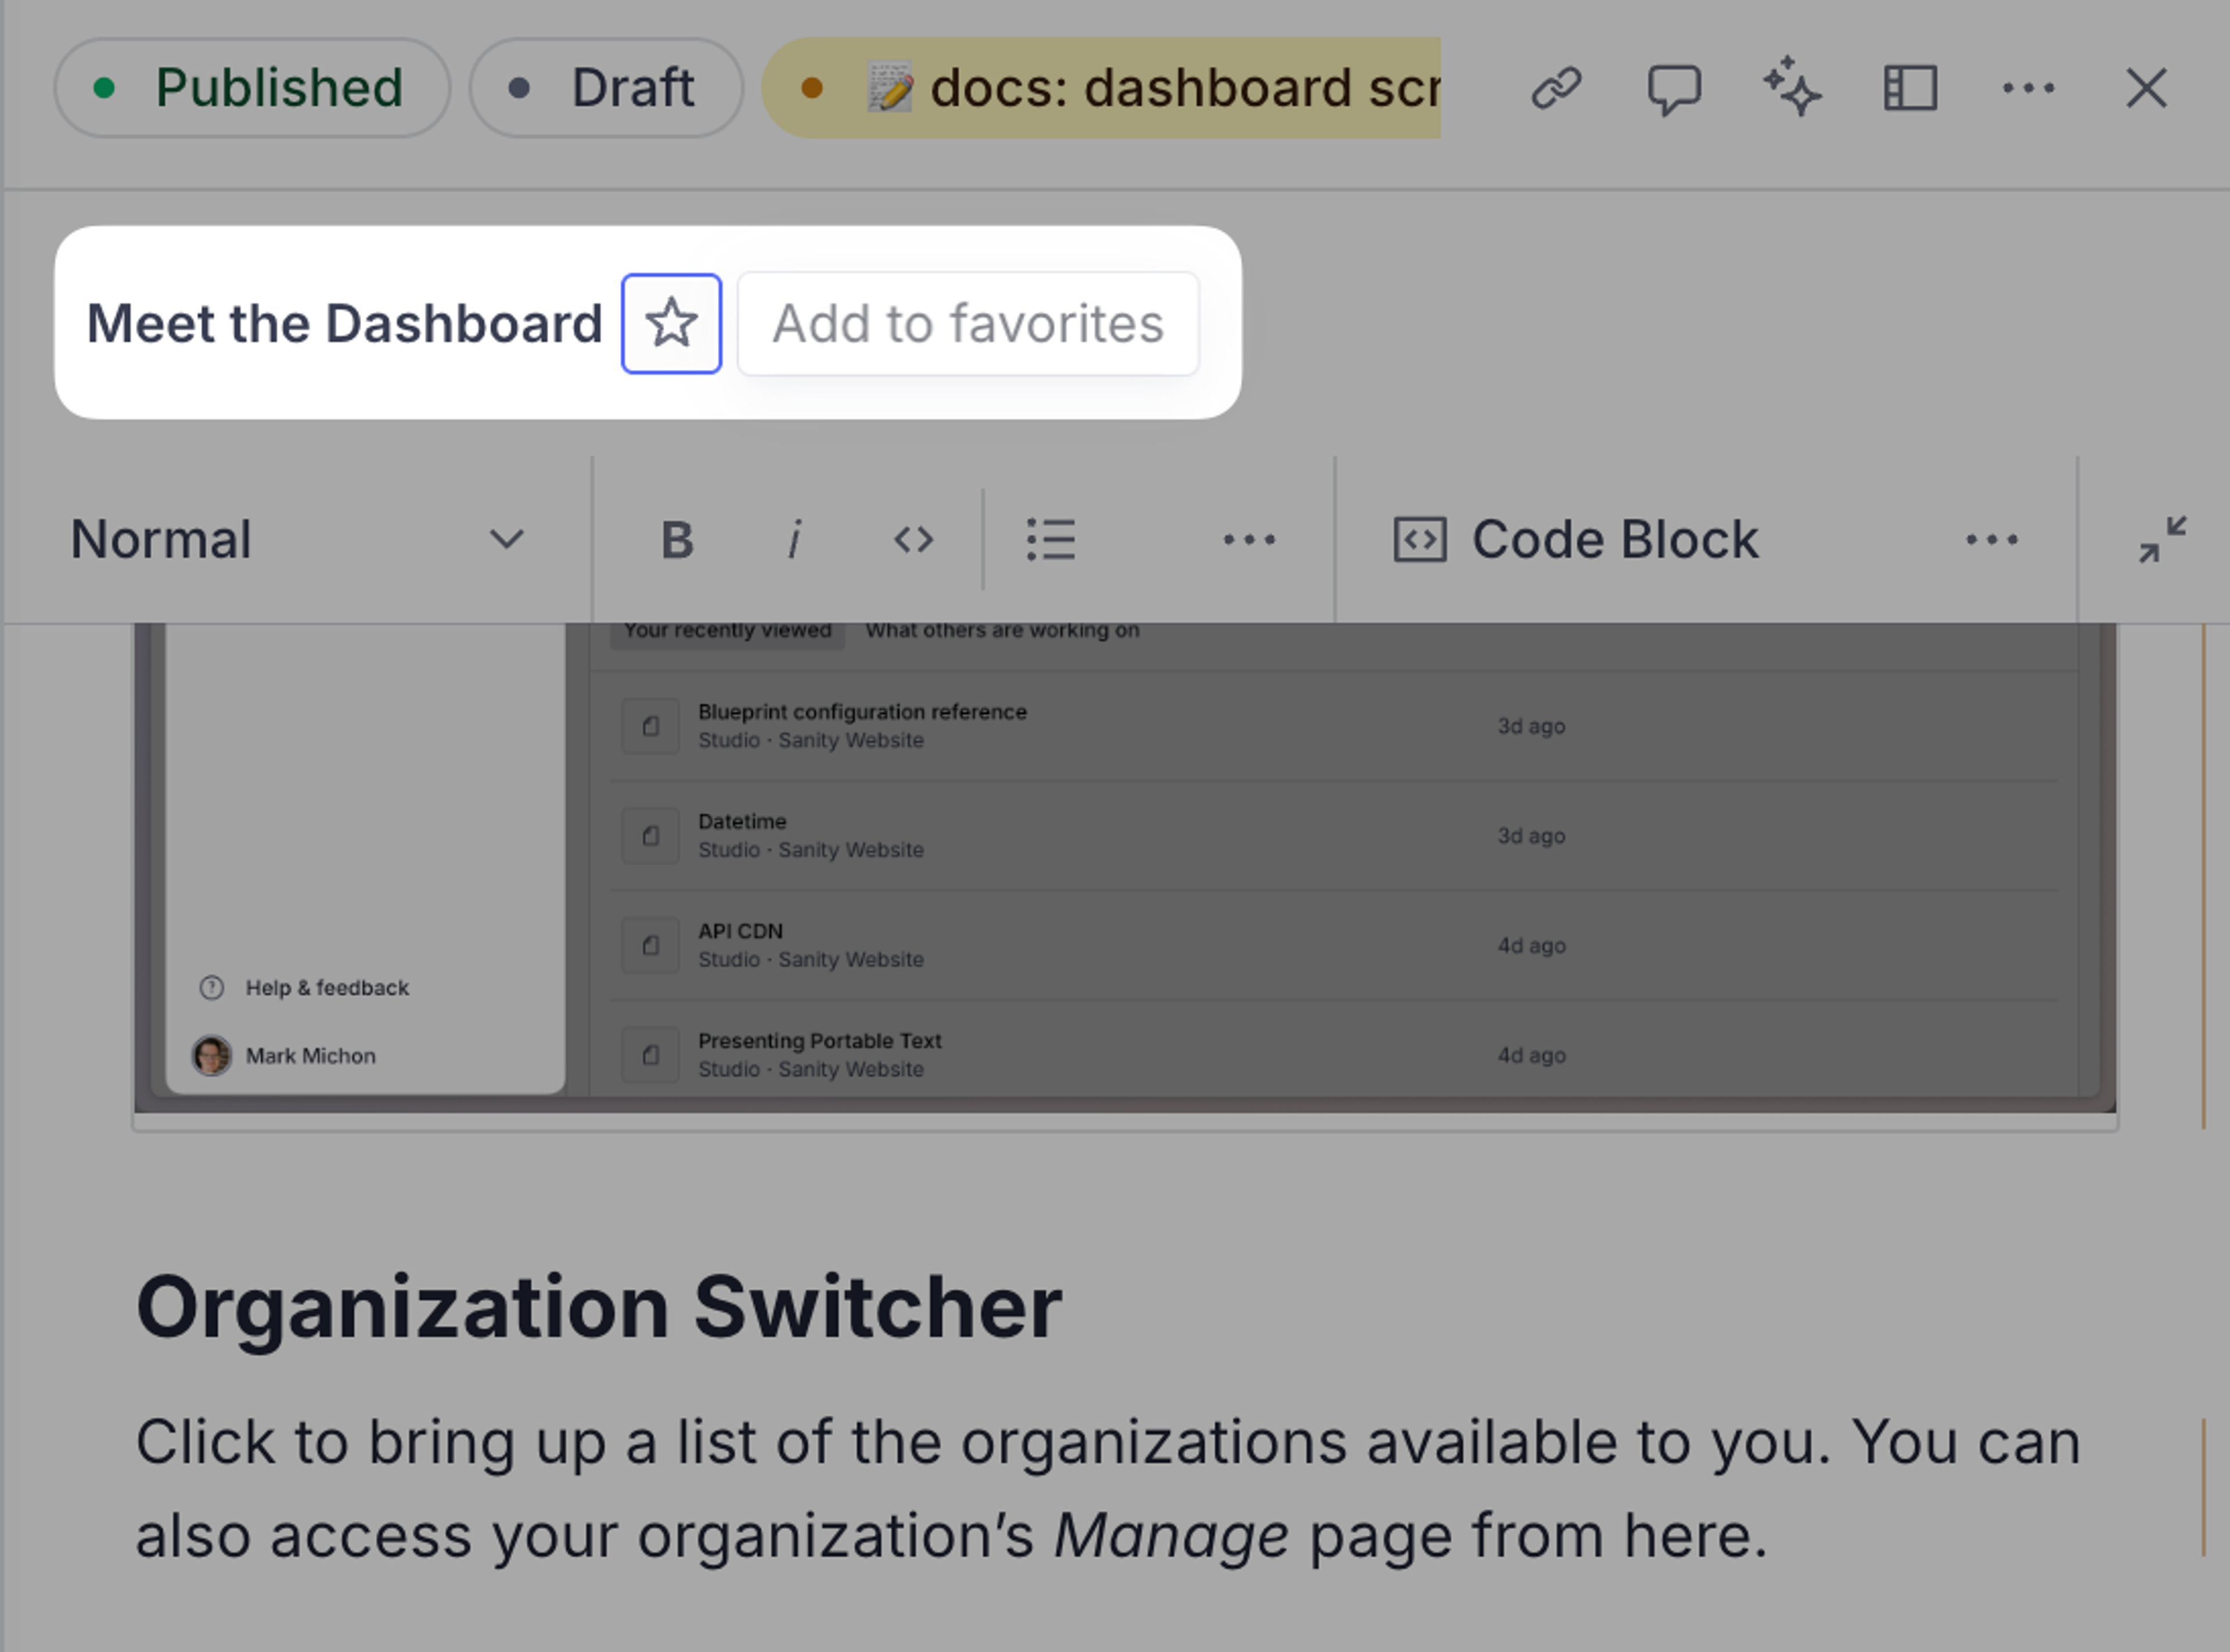
Task: Click the star favorite icon
Action: click(x=671, y=323)
